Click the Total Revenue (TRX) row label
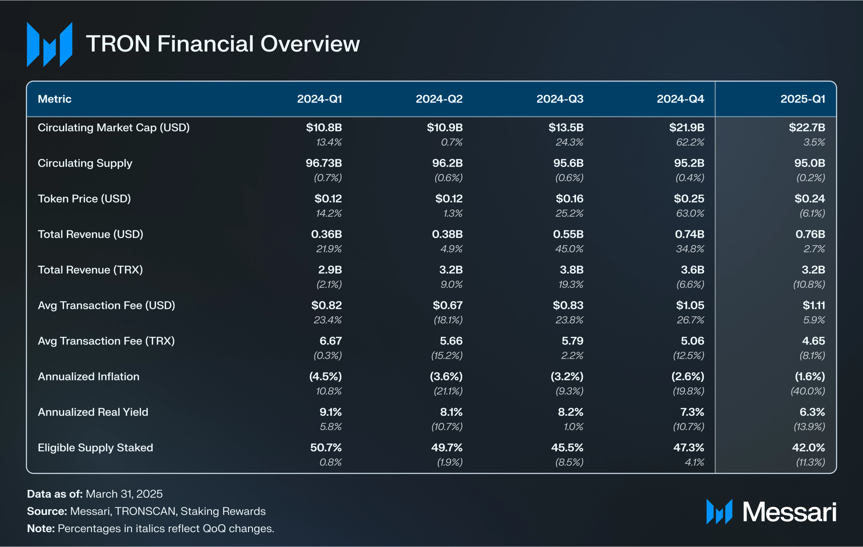 [90, 270]
